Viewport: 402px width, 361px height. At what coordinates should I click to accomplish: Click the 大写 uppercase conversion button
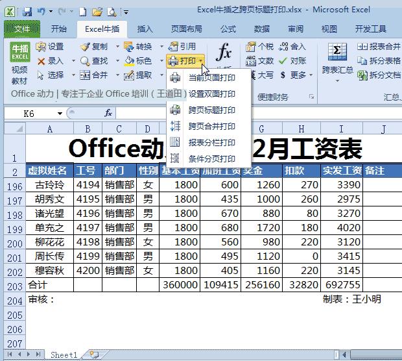[x=261, y=75]
